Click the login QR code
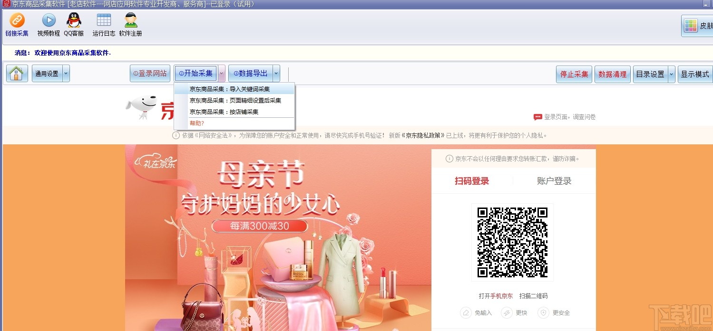Screen dimensions: 713x331 coord(512,242)
